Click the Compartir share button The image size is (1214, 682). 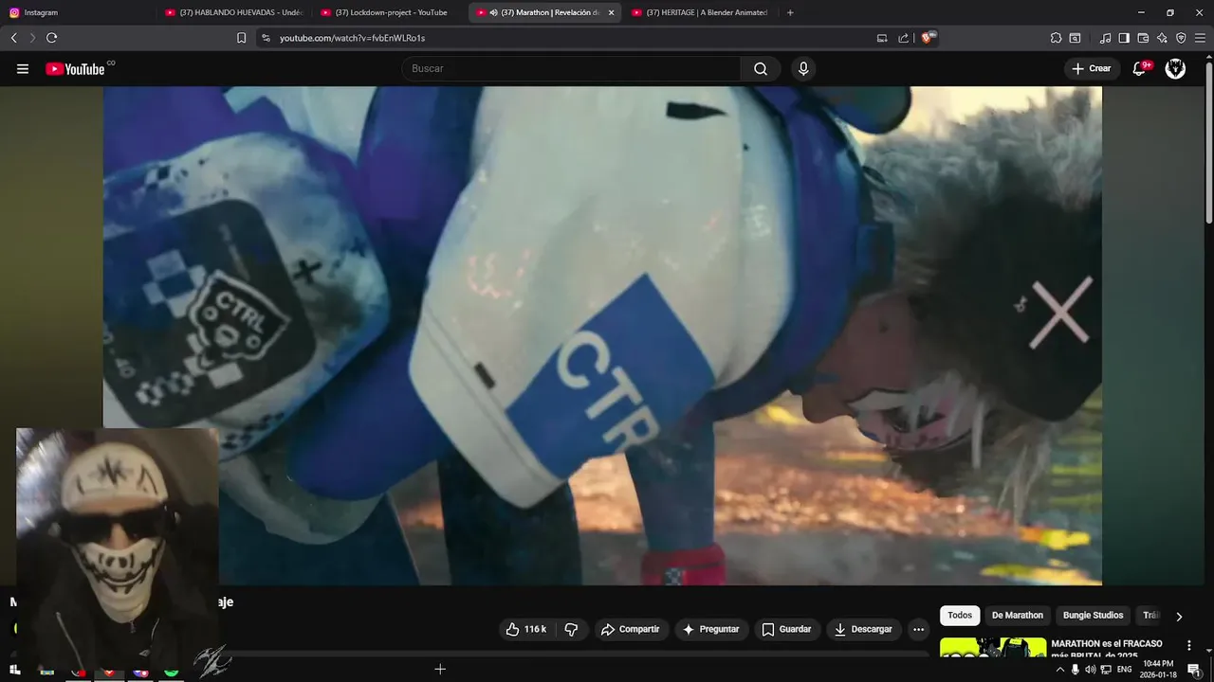[630, 629]
